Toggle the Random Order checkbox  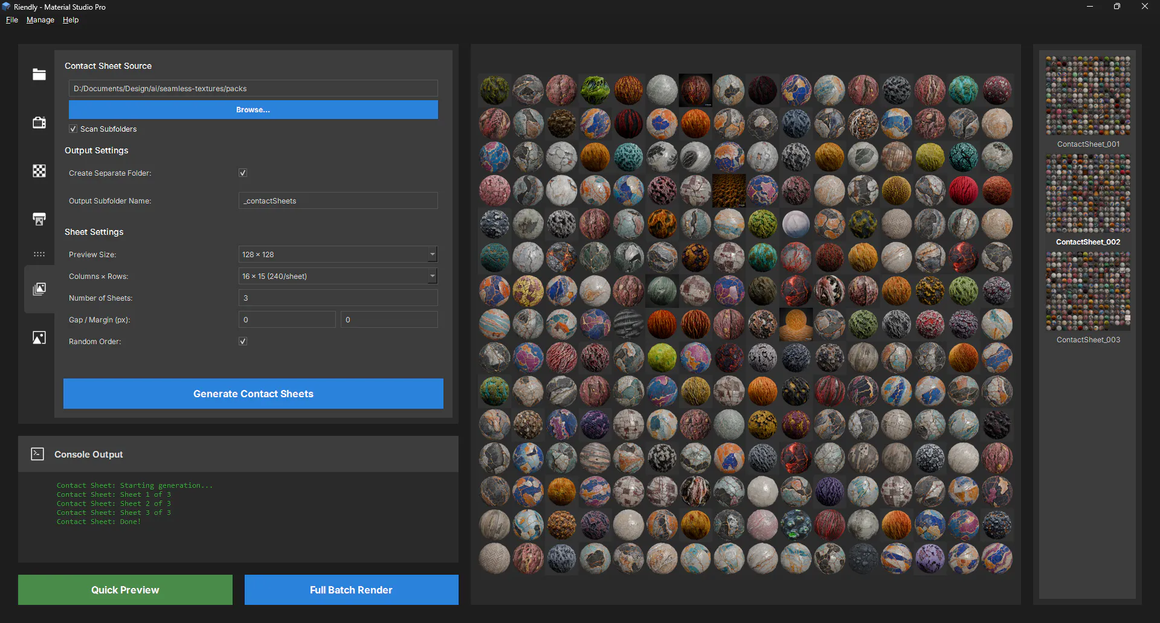pos(243,342)
